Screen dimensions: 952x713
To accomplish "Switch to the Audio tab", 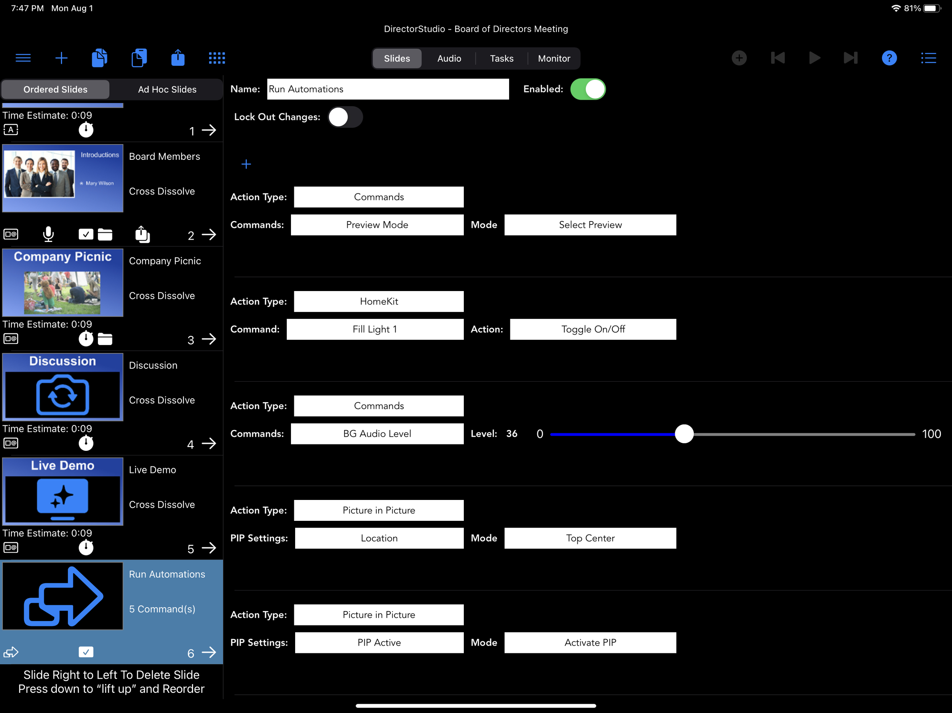I will [x=449, y=59].
